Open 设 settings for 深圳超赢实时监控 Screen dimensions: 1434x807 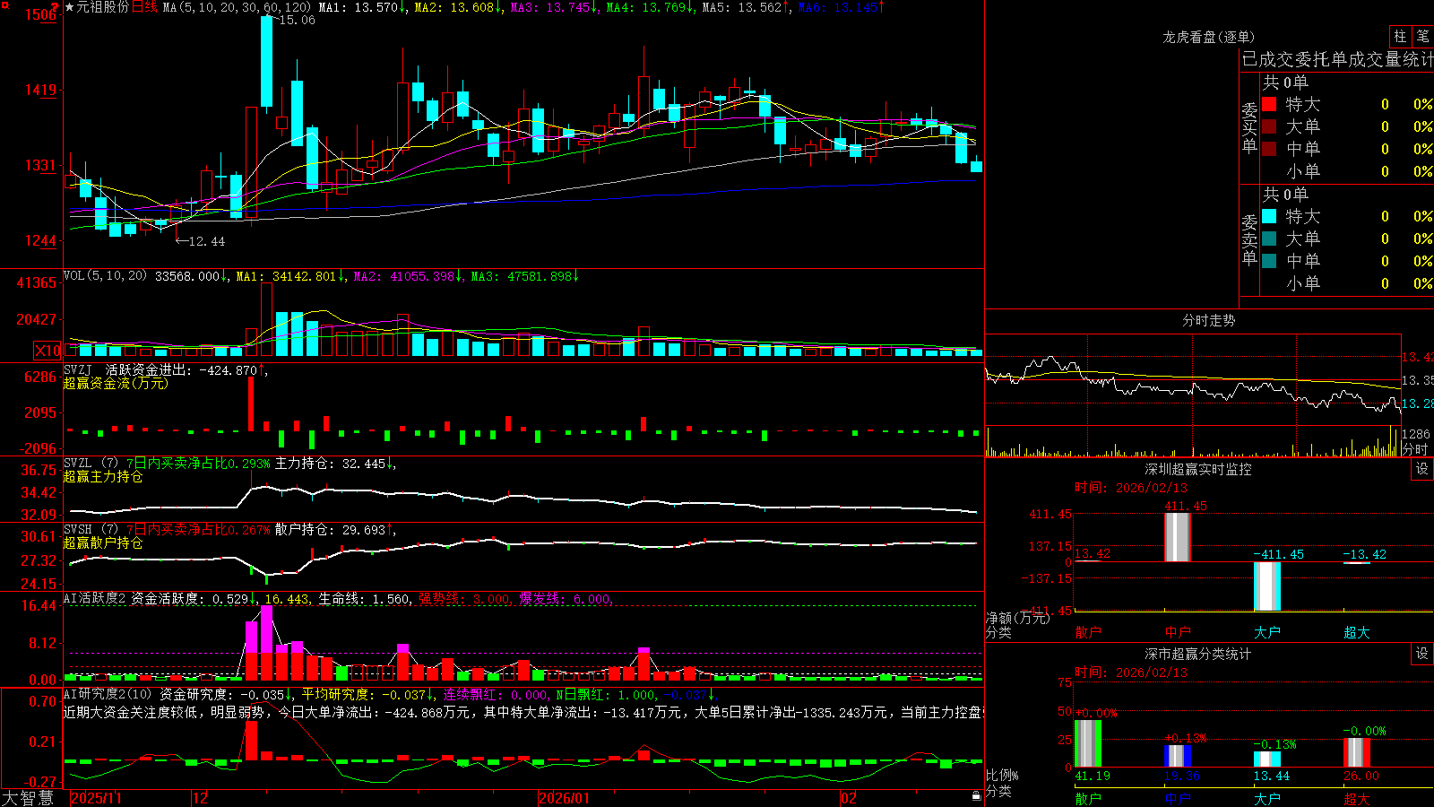coord(1422,469)
